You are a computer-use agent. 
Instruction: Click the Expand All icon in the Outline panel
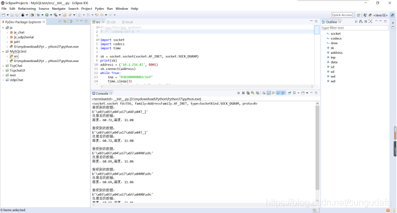(x=371, y=21)
